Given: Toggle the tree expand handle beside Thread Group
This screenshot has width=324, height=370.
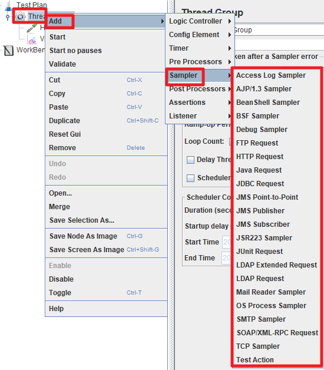Looking at the screenshot, I should tap(8, 18).
